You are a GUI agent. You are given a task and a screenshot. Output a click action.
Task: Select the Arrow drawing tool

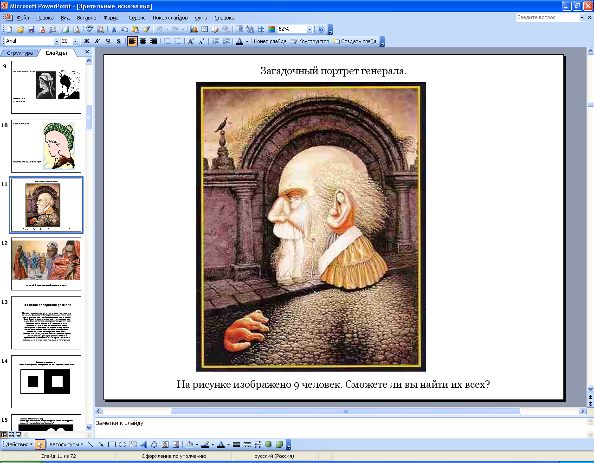[101, 444]
